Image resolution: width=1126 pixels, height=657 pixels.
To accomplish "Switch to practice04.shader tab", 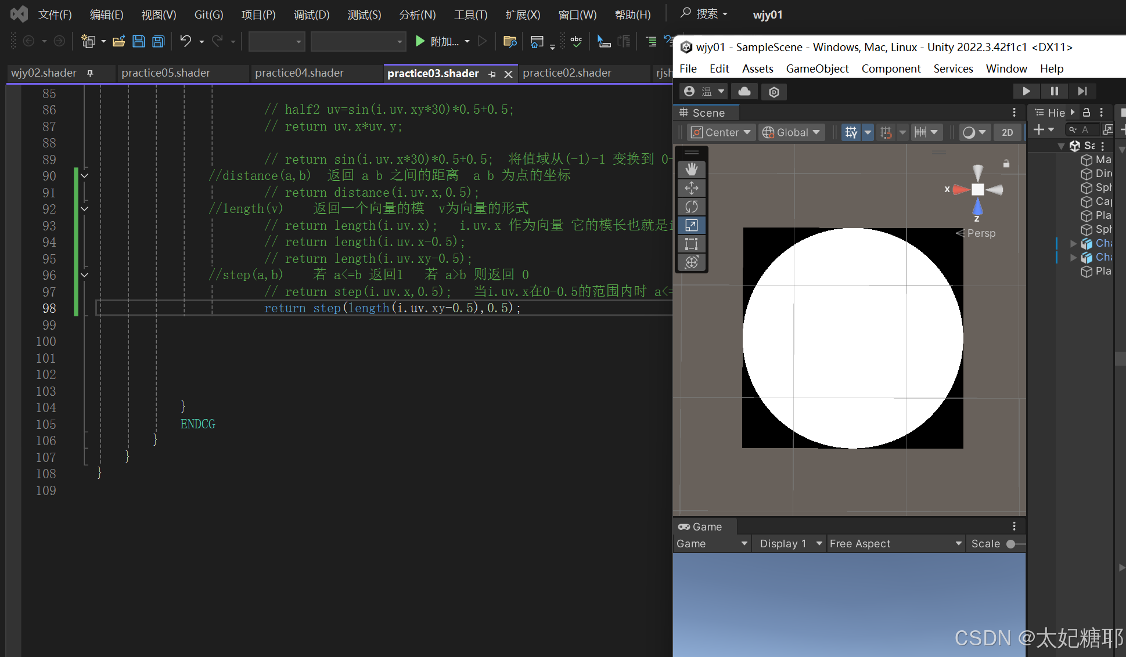I will click(299, 73).
